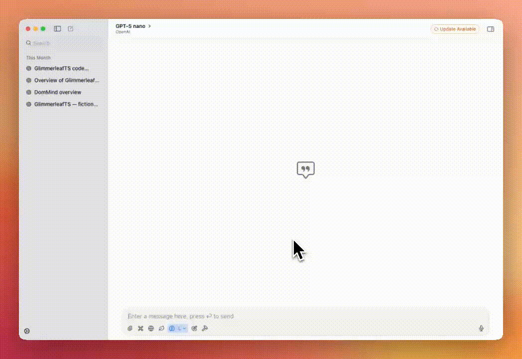Click the hammer tools icon

point(205,328)
